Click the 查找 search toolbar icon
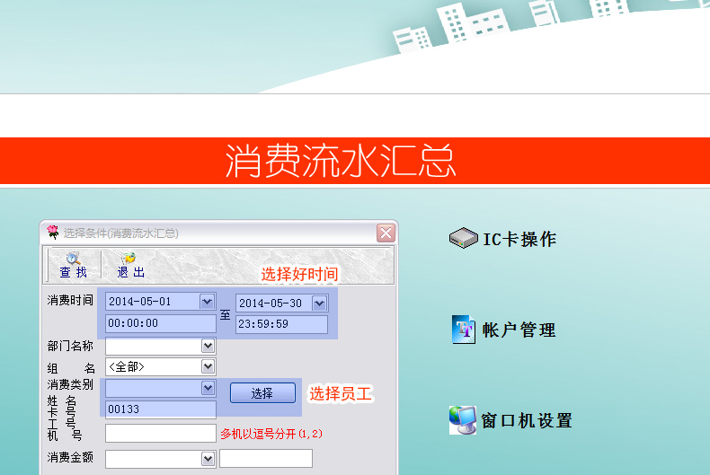Viewport: 710px width, 475px height. pyautogui.click(x=73, y=259)
